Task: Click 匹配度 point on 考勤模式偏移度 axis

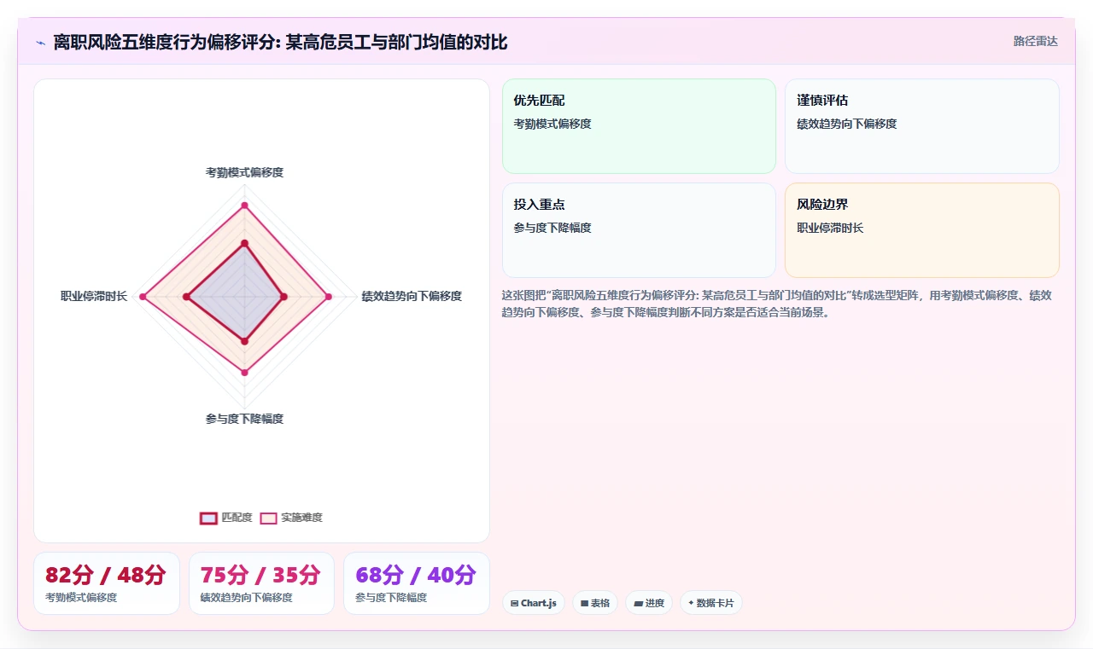Action: pos(244,244)
